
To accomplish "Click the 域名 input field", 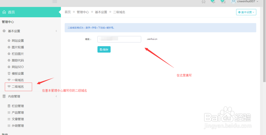I will [119, 39].
